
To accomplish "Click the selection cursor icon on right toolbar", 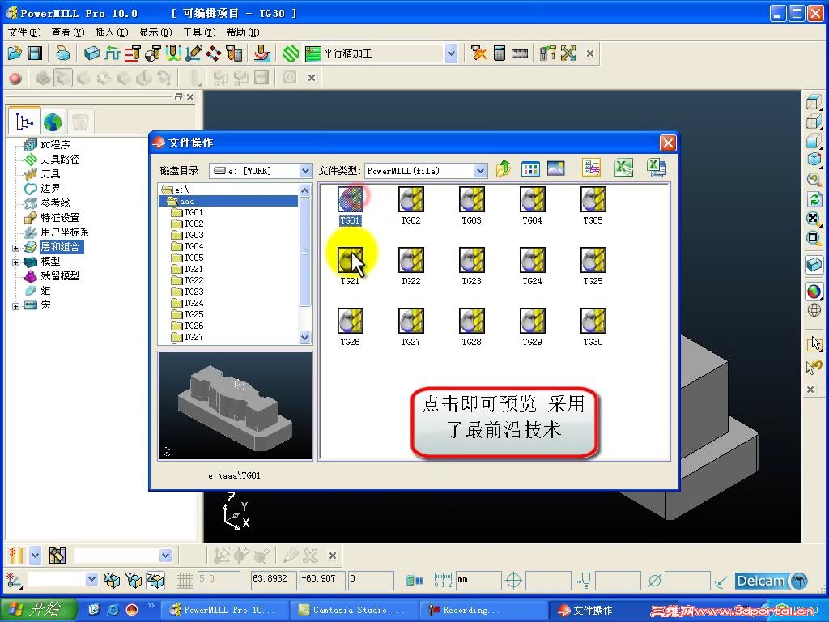I will (814, 343).
